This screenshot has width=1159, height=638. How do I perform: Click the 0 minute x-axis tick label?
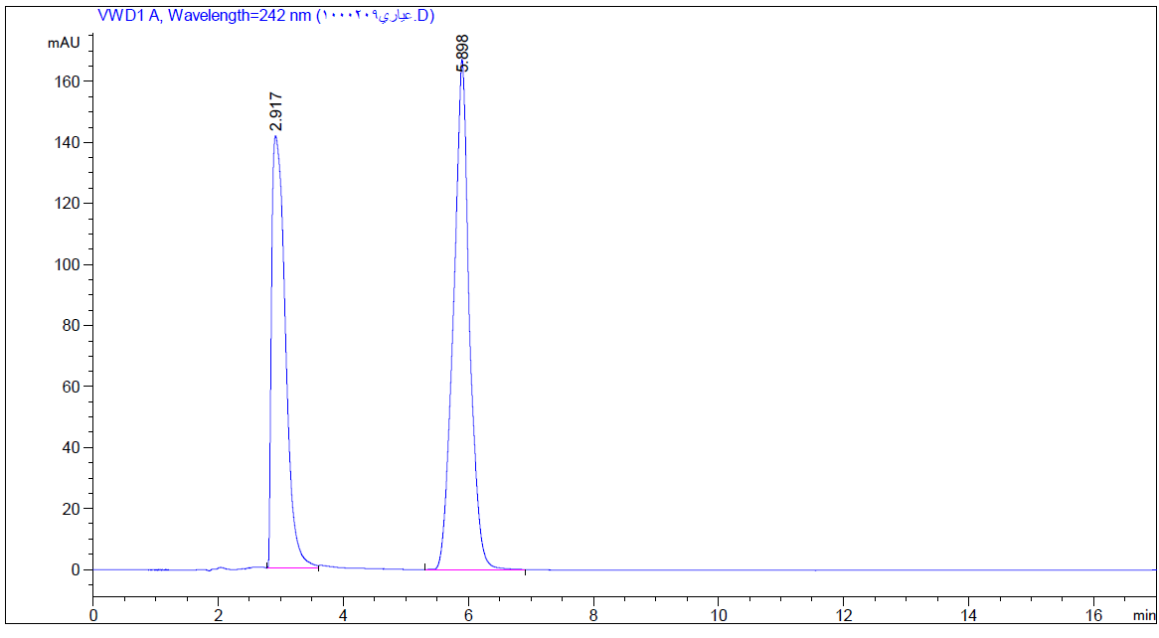click(x=93, y=615)
